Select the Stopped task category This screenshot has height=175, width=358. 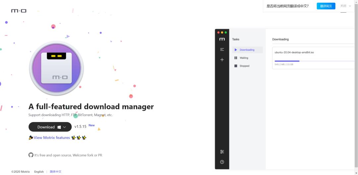pos(248,66)
